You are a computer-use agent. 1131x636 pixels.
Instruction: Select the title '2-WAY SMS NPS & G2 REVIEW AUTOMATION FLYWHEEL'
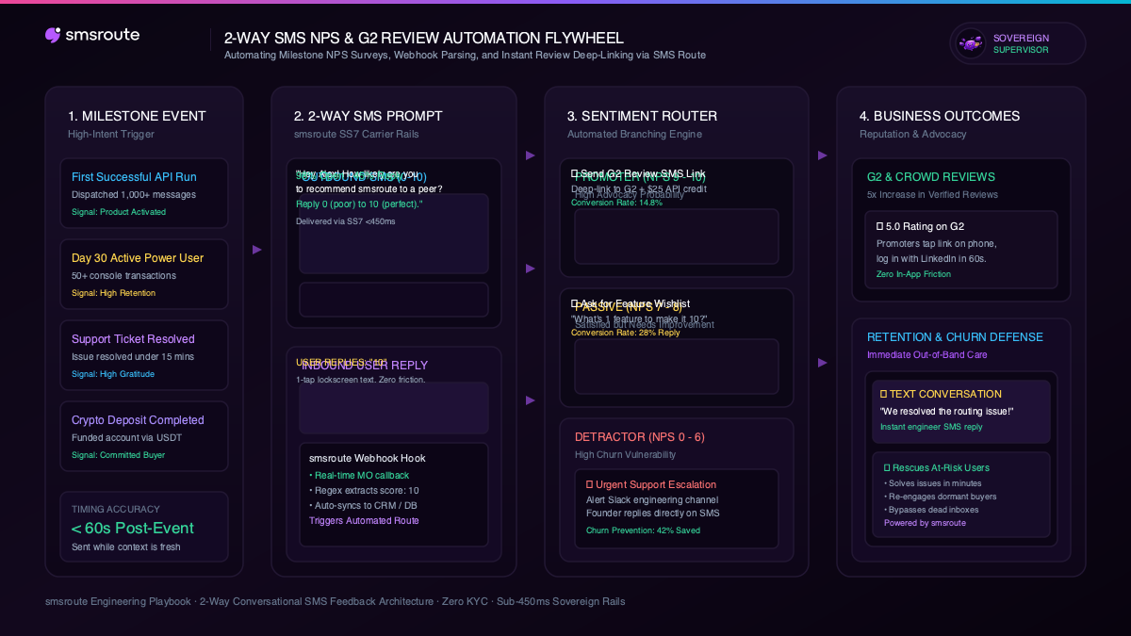coord(424,39)
